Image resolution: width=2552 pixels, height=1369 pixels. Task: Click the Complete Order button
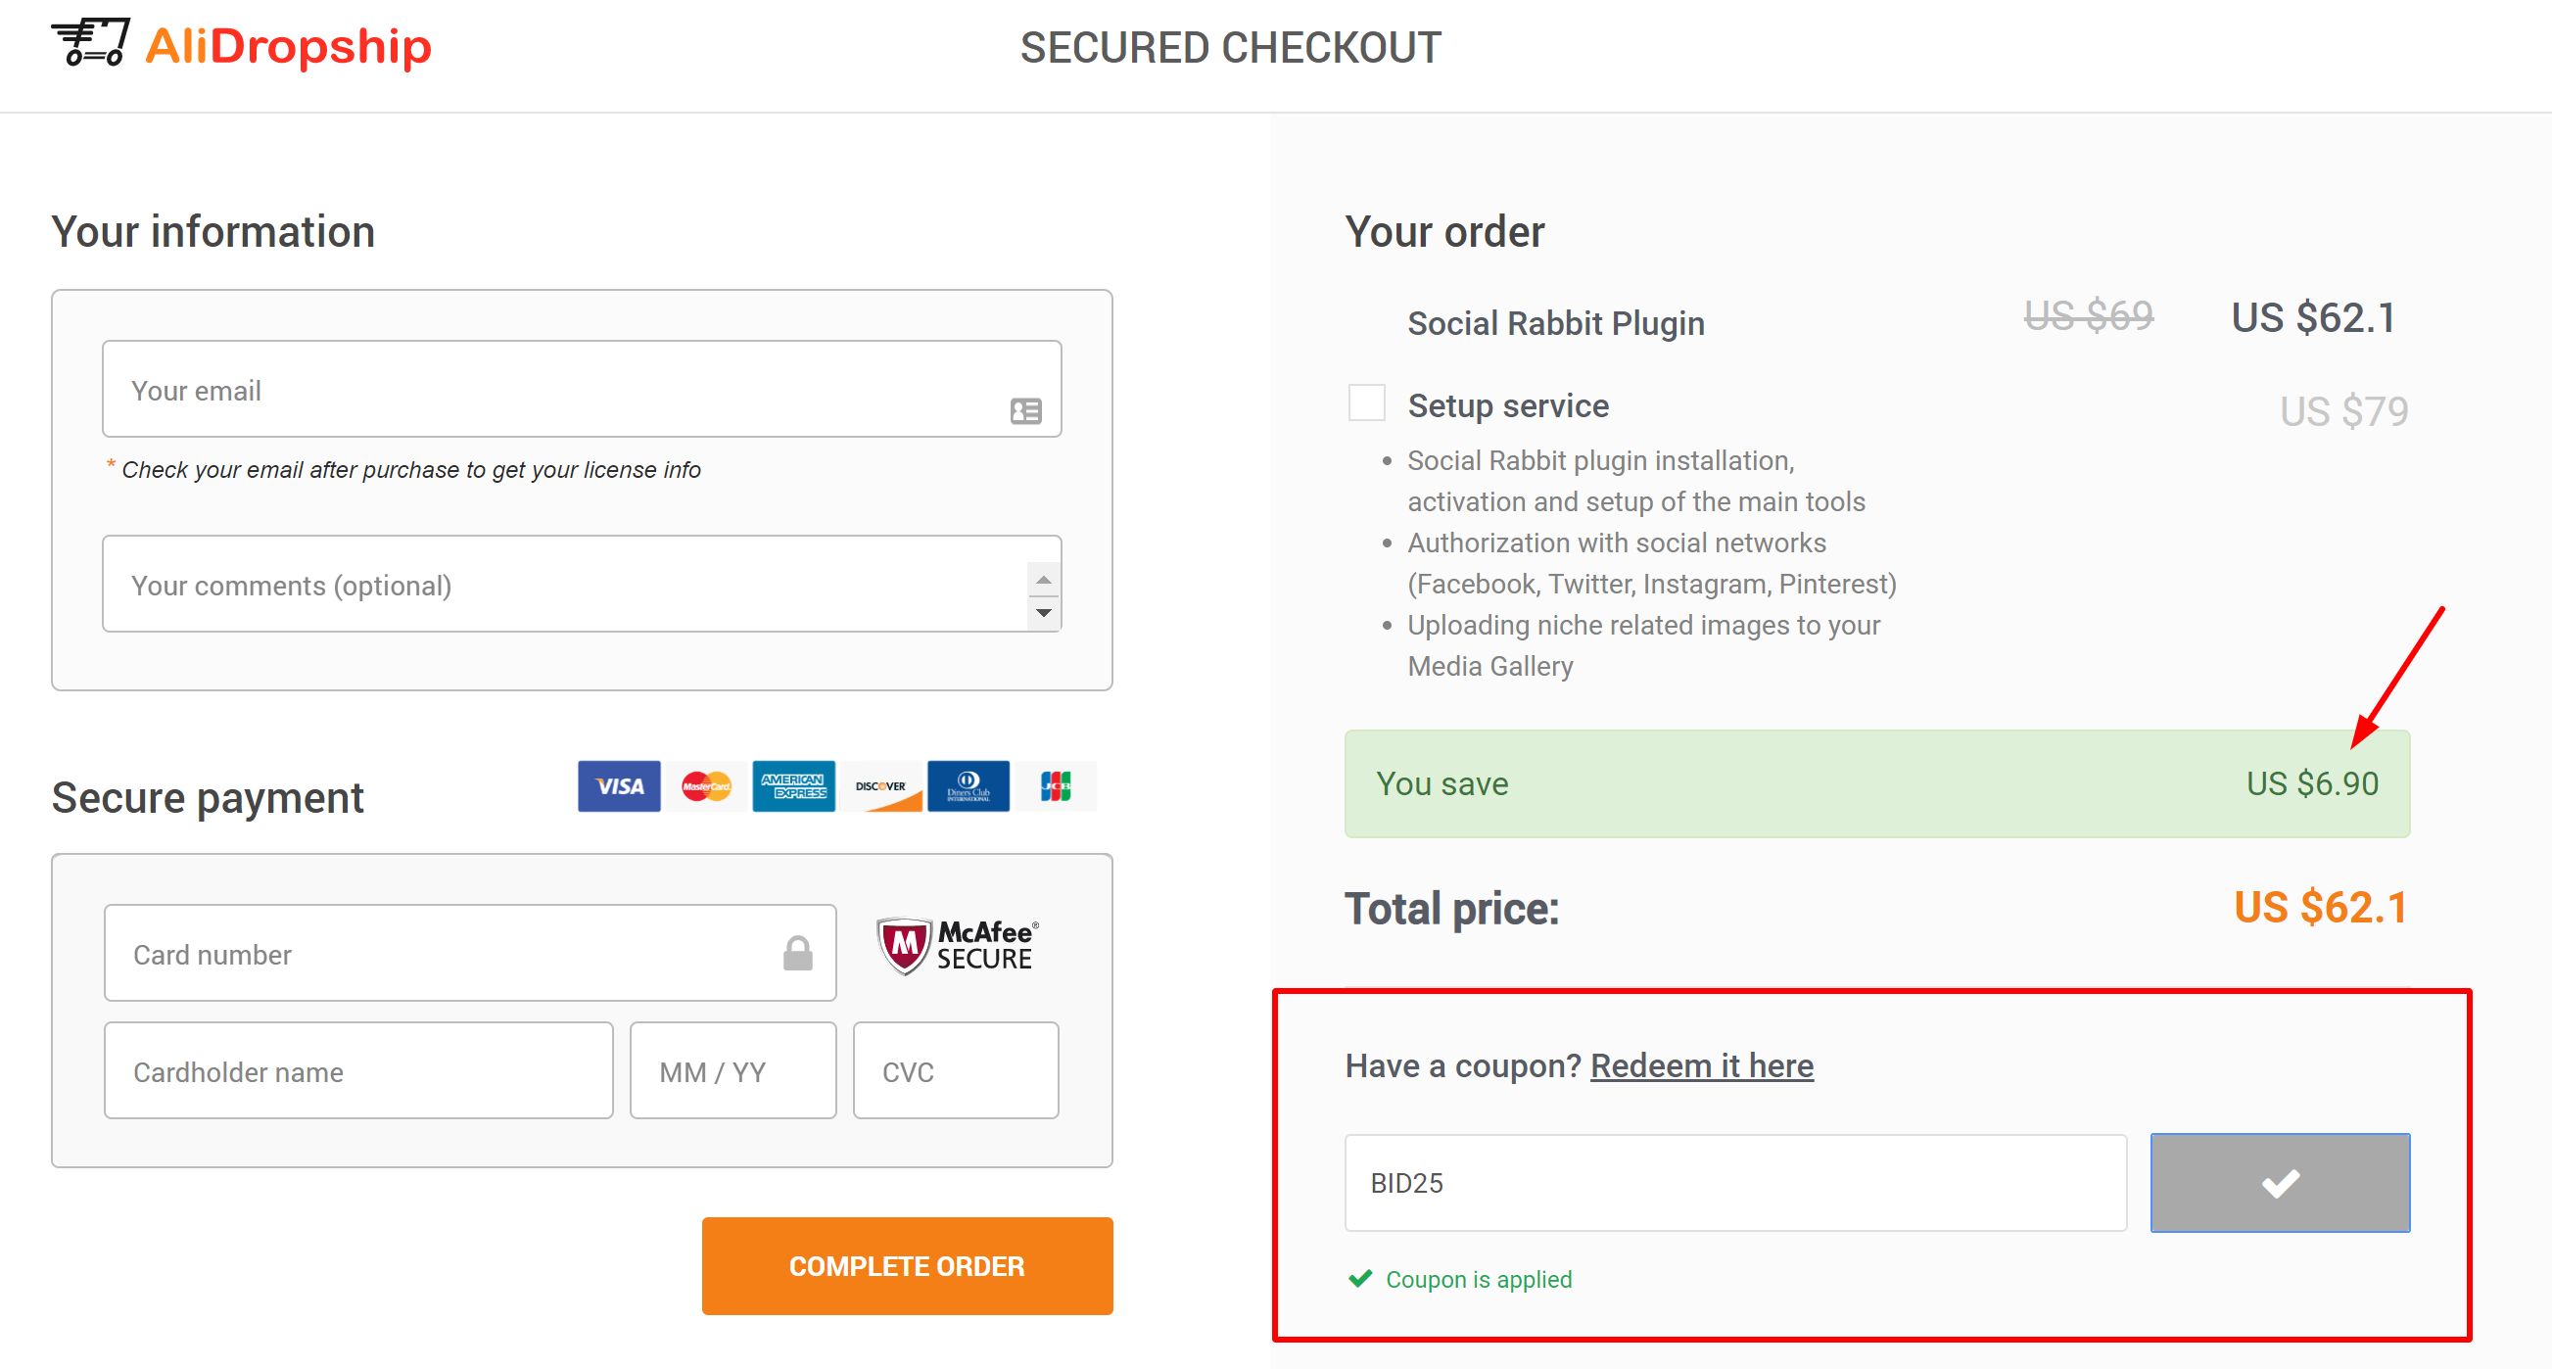(907, 1266)
